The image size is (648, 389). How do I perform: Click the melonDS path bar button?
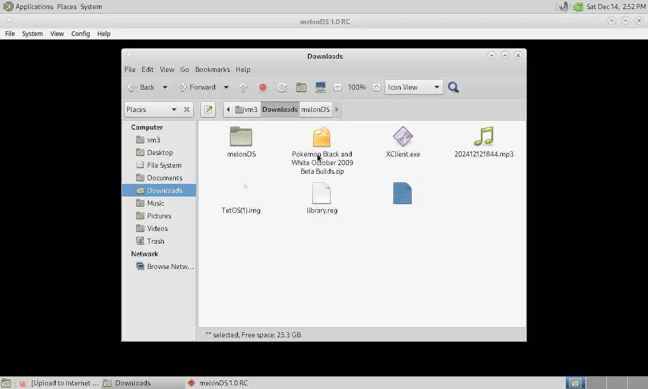[x=315, y=109]
